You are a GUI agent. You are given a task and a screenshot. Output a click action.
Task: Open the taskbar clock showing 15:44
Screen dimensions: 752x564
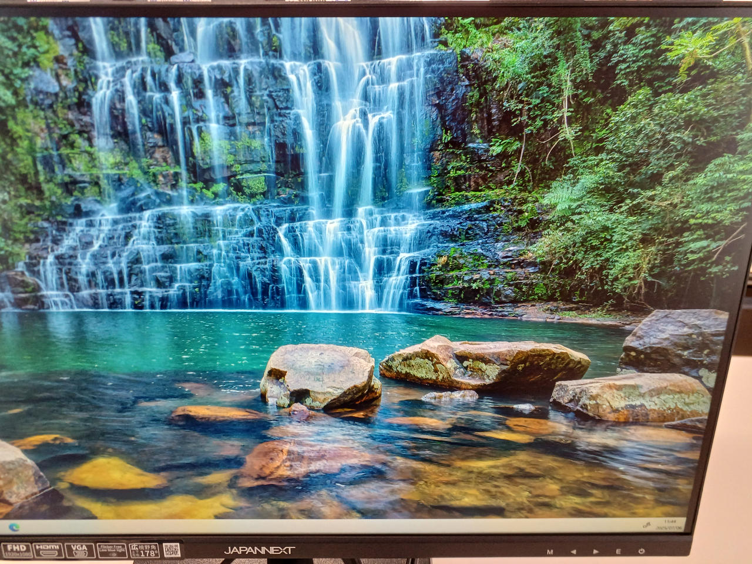point(670,521)
